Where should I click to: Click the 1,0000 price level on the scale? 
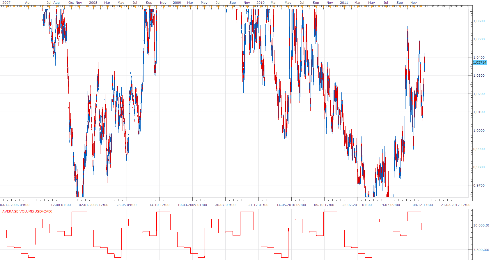[x=479, y=131]
